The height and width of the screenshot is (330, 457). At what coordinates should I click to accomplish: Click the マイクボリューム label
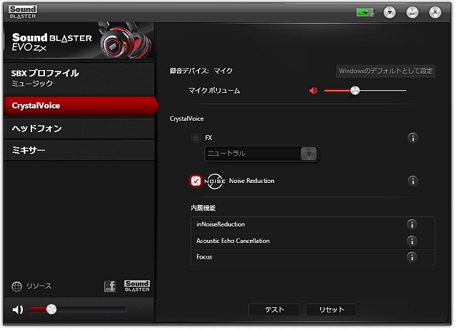[x=214, y=91]
